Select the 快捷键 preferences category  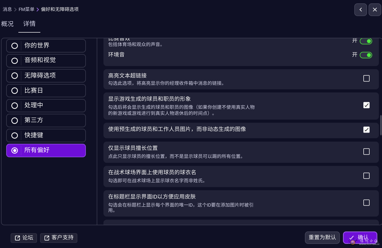14,135
